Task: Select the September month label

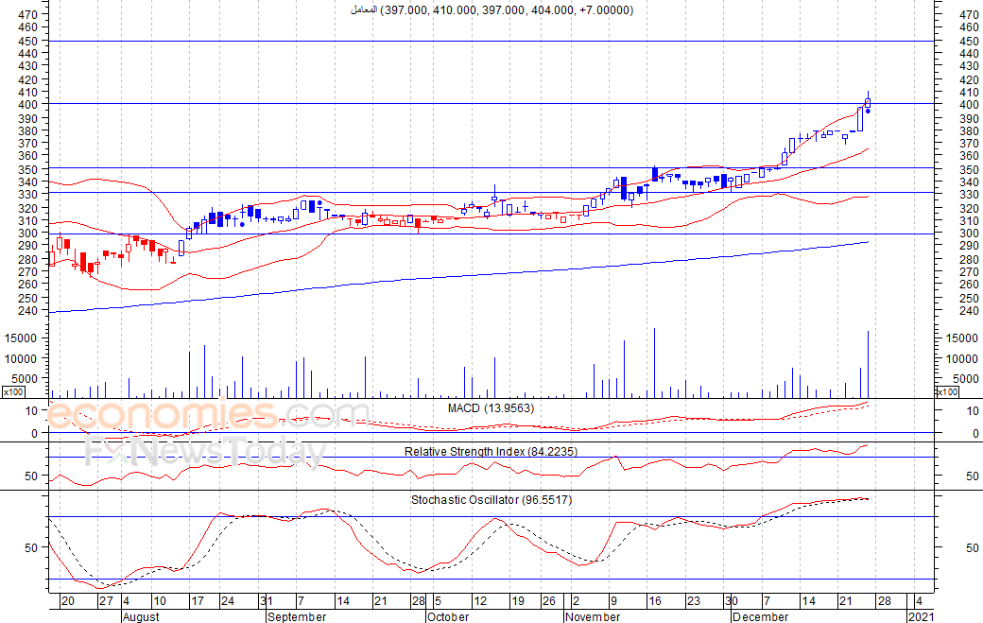Action: pos(297,616)
